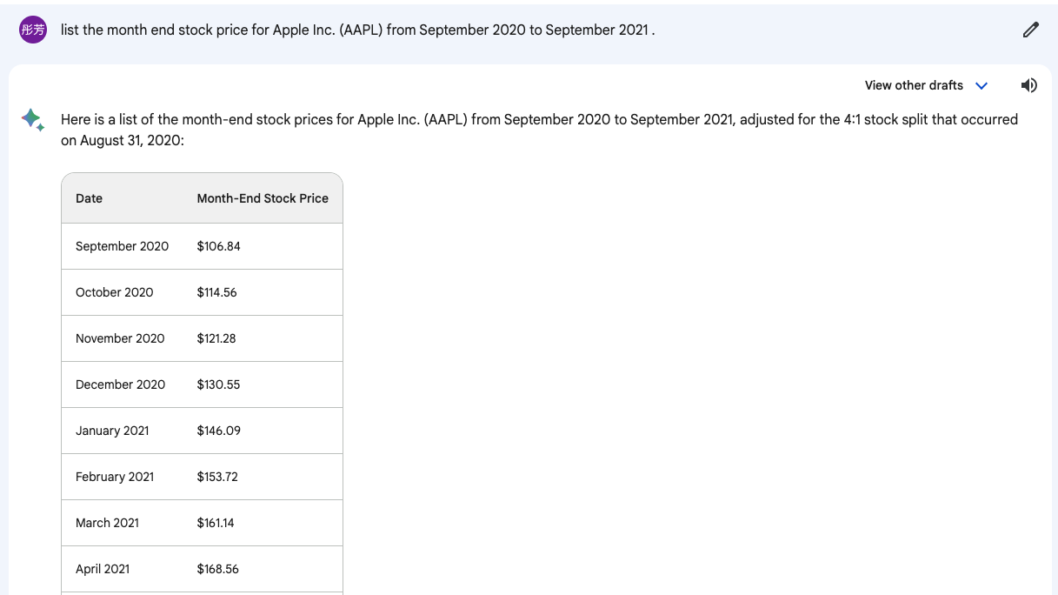Select the January 2021 cell
The height and width of the screenshot is (595, 1058).
pyautogui.click(x=122, y=431)
